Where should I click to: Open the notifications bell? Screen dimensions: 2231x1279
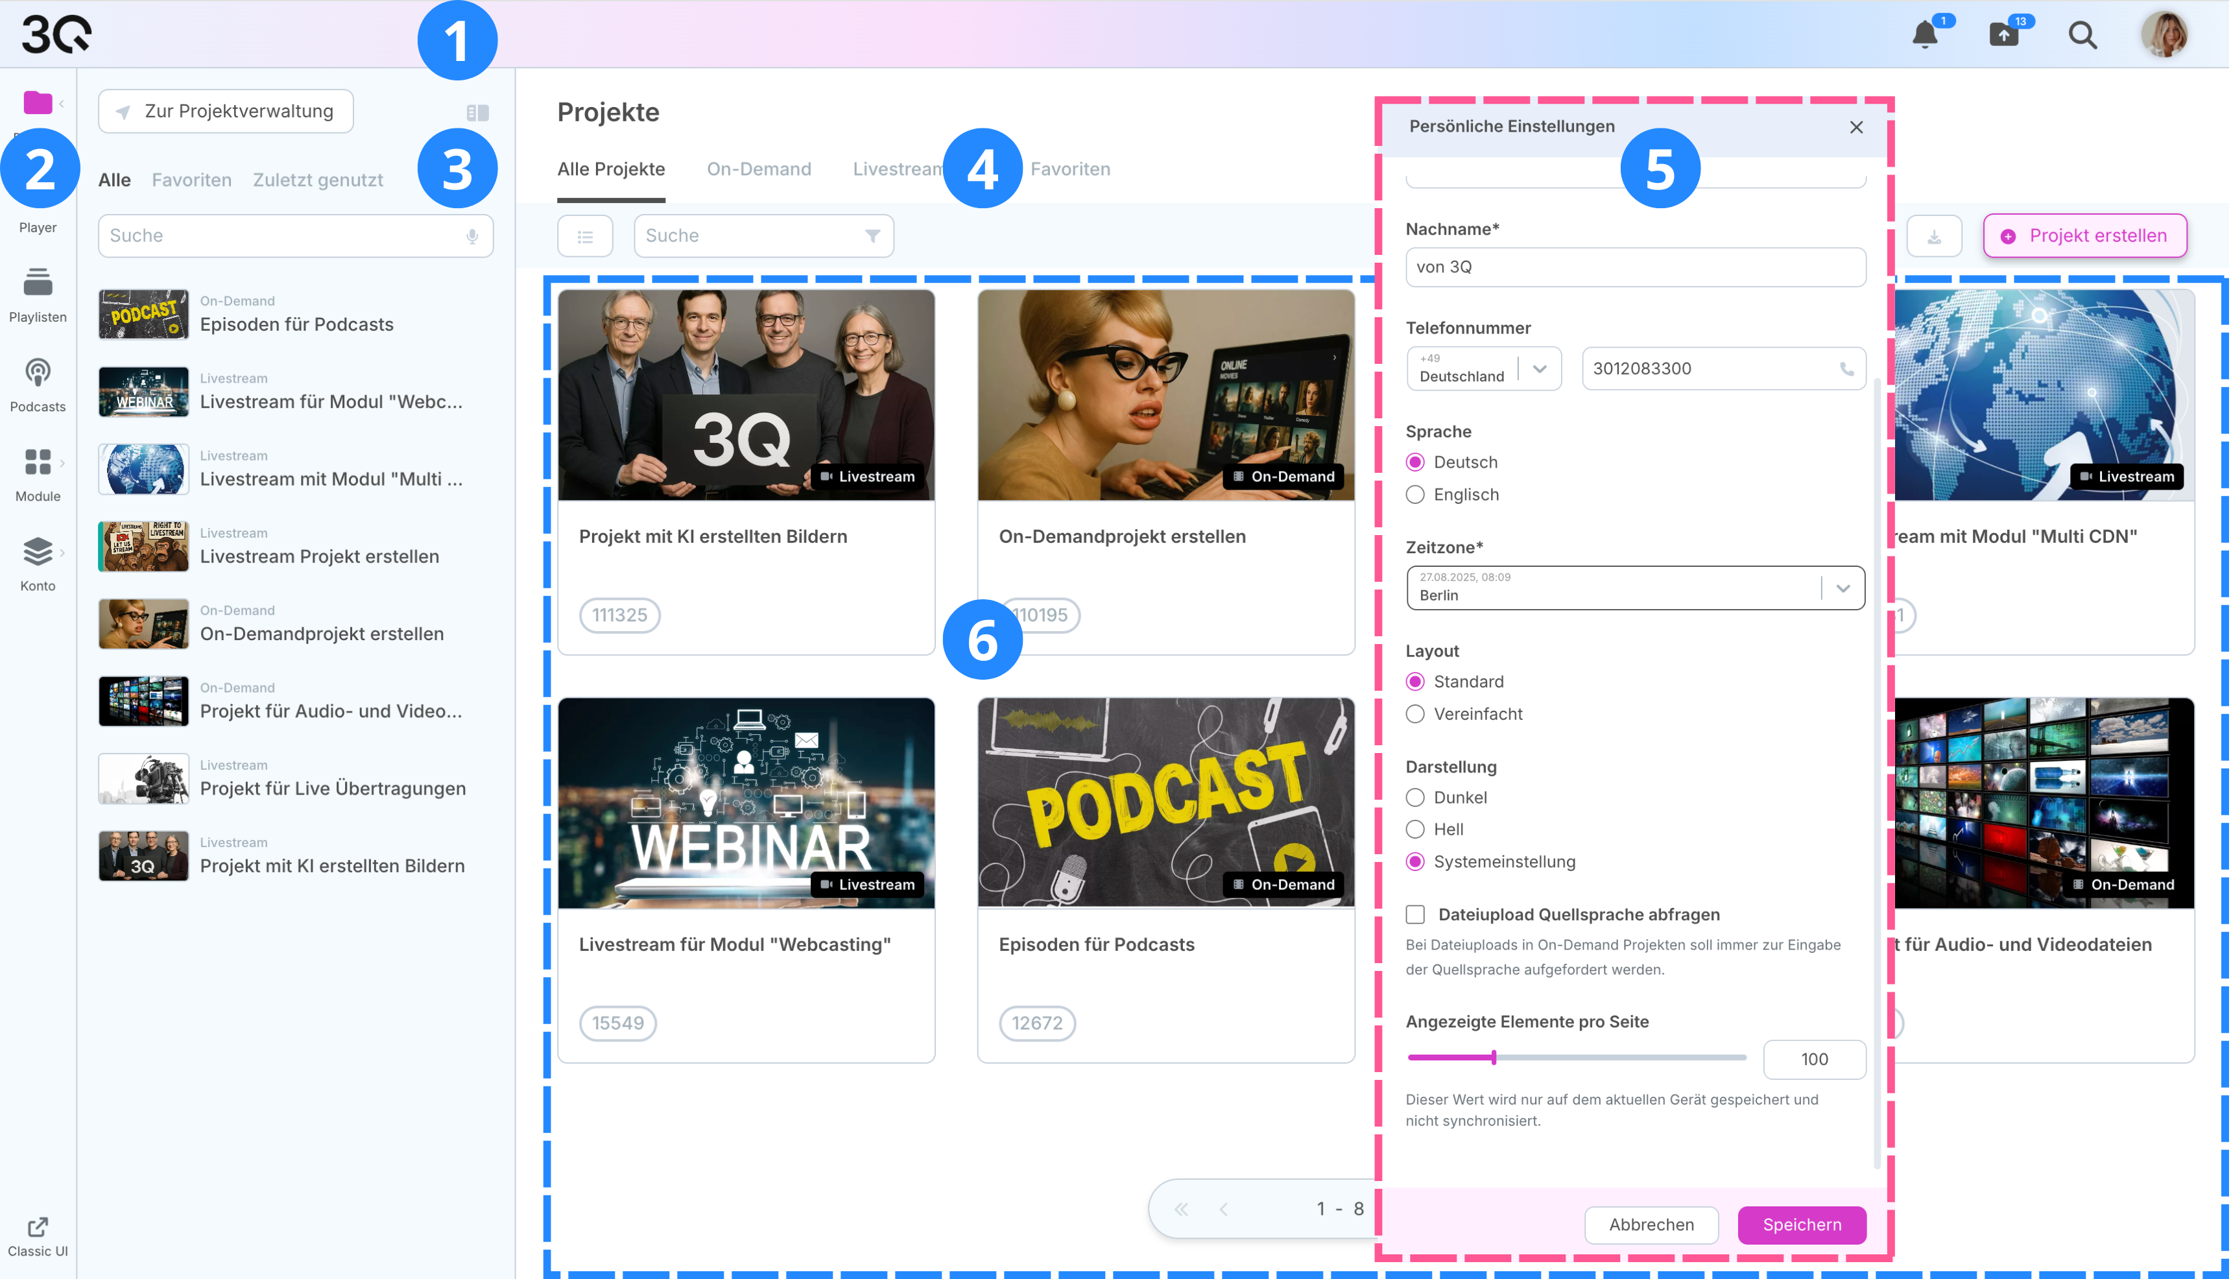coord(1924,34)
